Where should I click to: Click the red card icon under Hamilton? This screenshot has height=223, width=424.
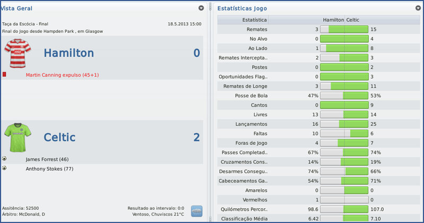4,75
